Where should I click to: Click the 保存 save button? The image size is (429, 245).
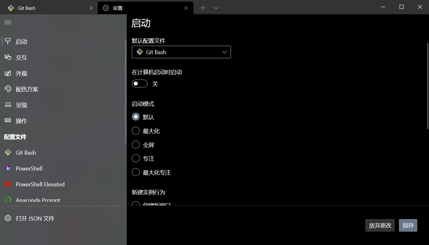pos(408,225)
